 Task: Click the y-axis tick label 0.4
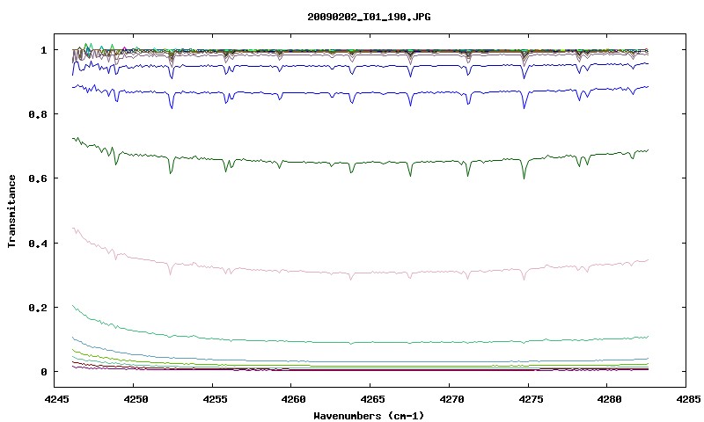(x=38, y=243)
